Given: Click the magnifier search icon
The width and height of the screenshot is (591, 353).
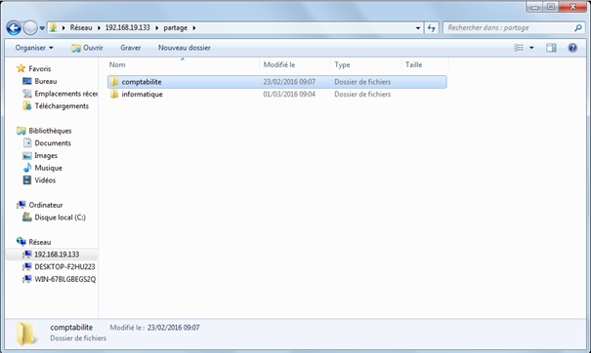Looking at the screenshot, I should (x=578, y=28).
